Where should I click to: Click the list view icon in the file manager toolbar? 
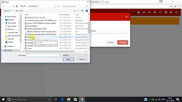(166, 12)
